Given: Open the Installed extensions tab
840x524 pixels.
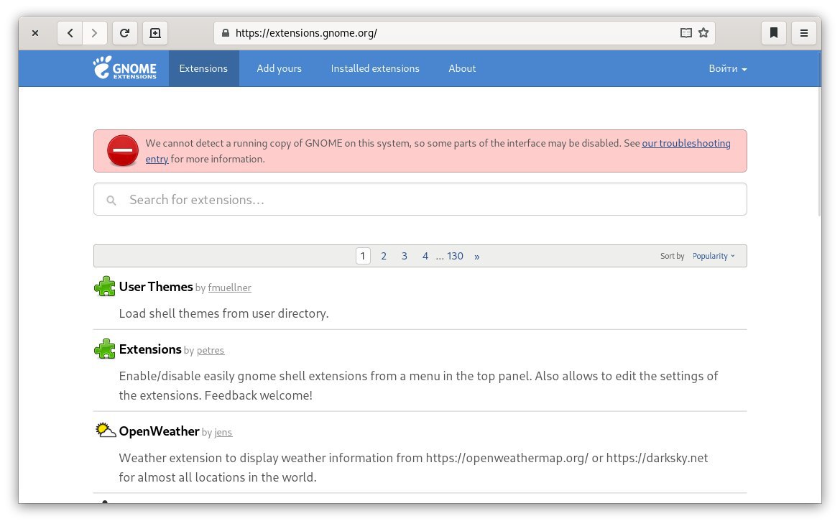Looking at the screenshot, I should point(375,68).
